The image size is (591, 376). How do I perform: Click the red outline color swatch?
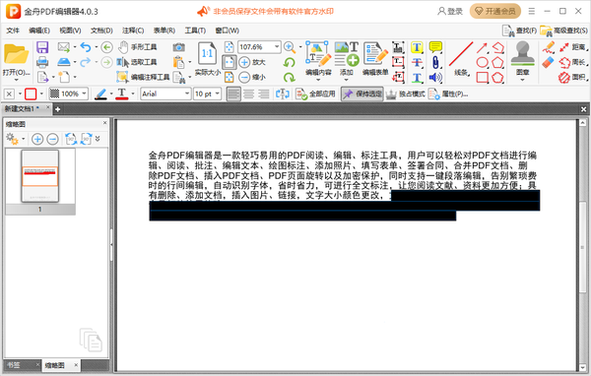[x=31, y=94]
